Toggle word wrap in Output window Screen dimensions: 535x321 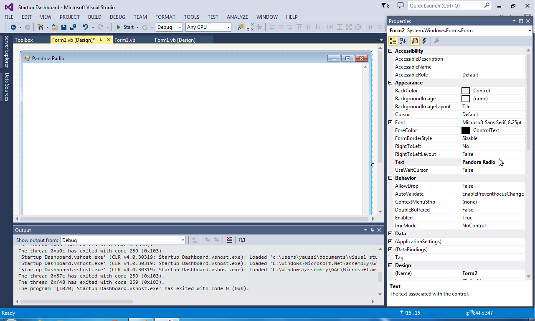[241, 240]
